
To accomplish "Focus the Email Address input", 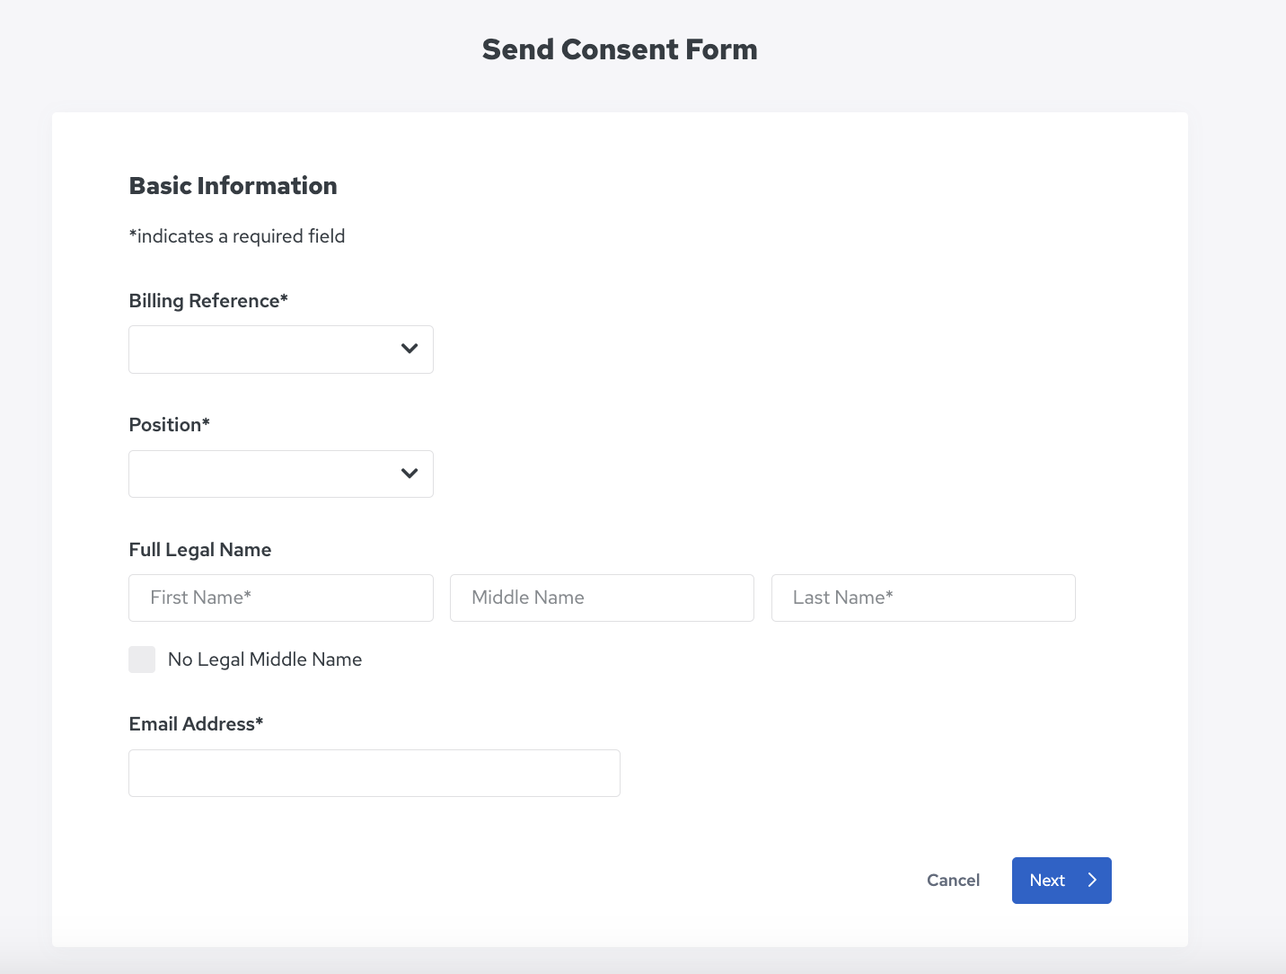I will [x=374, y=773].
